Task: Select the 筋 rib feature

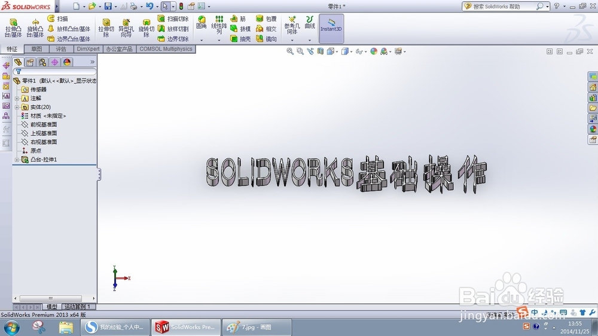Action: pyautogui.click(x=238, y=19)
